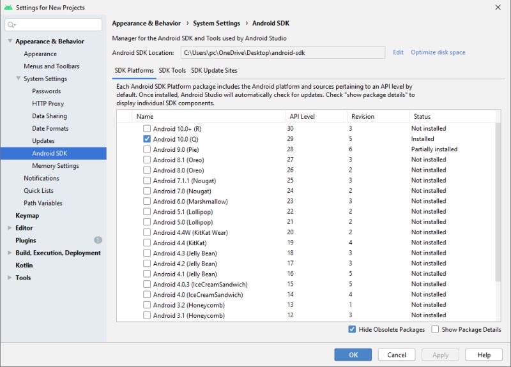
Task: Click the Android SDK Location path field
Action: click(283, 53)
